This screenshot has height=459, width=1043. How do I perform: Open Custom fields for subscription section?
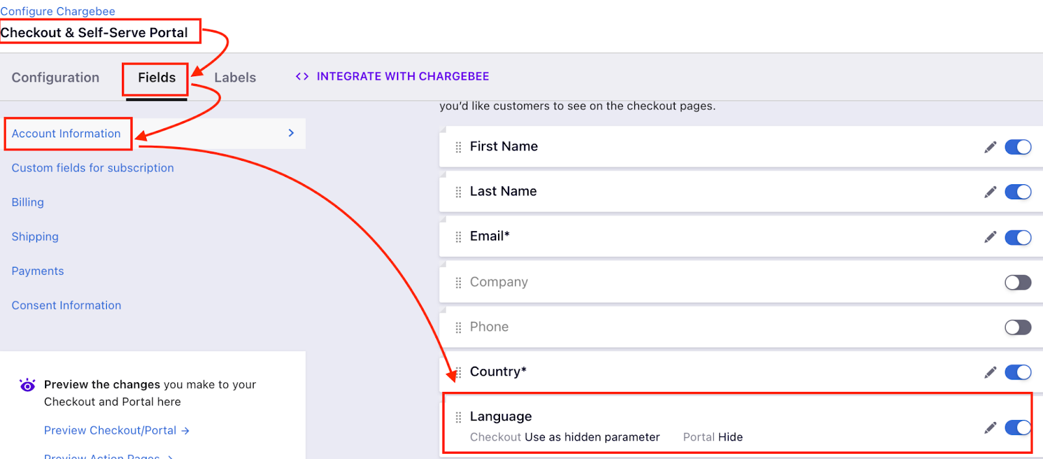click(93, 168)
